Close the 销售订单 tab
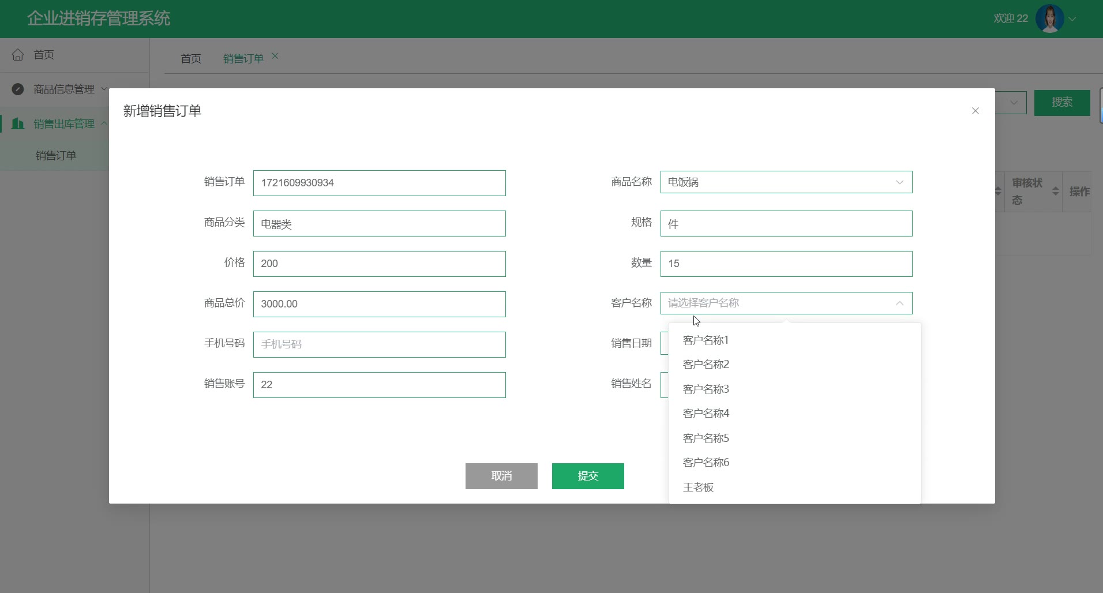Viewport: 1103px width, 593px height. coord(275,56)
